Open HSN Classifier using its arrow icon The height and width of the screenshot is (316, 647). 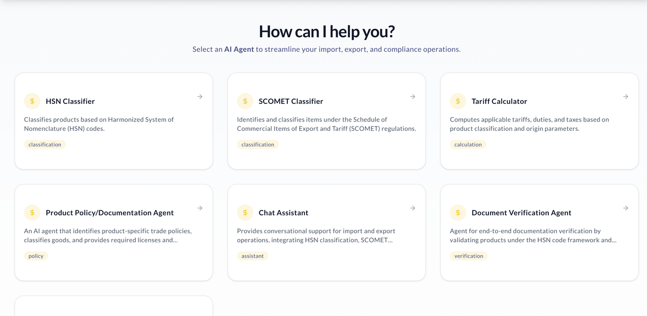[x=199, y=97]
